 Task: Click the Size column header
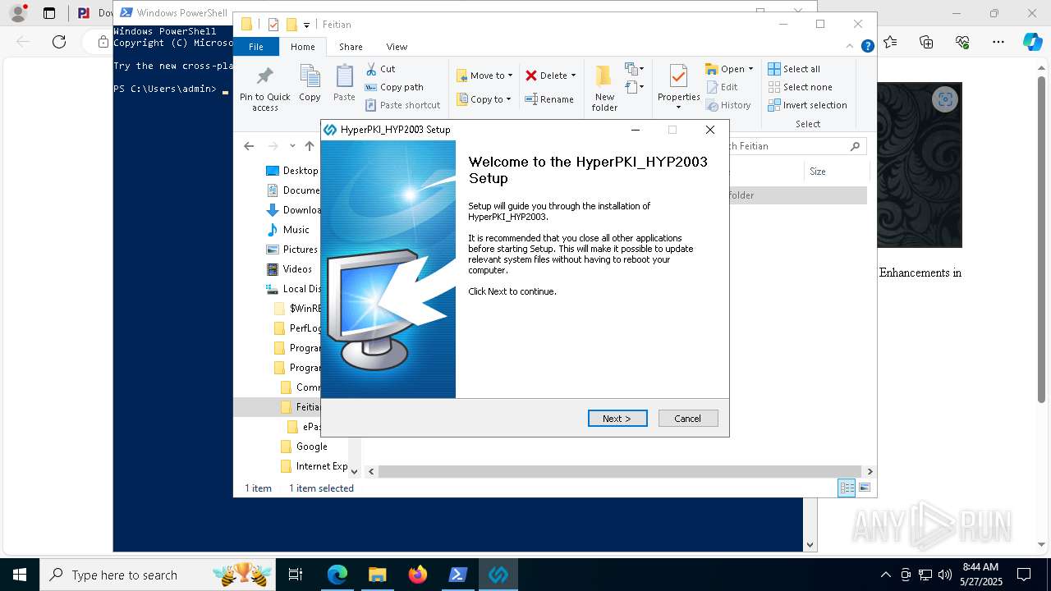[818, 172]
